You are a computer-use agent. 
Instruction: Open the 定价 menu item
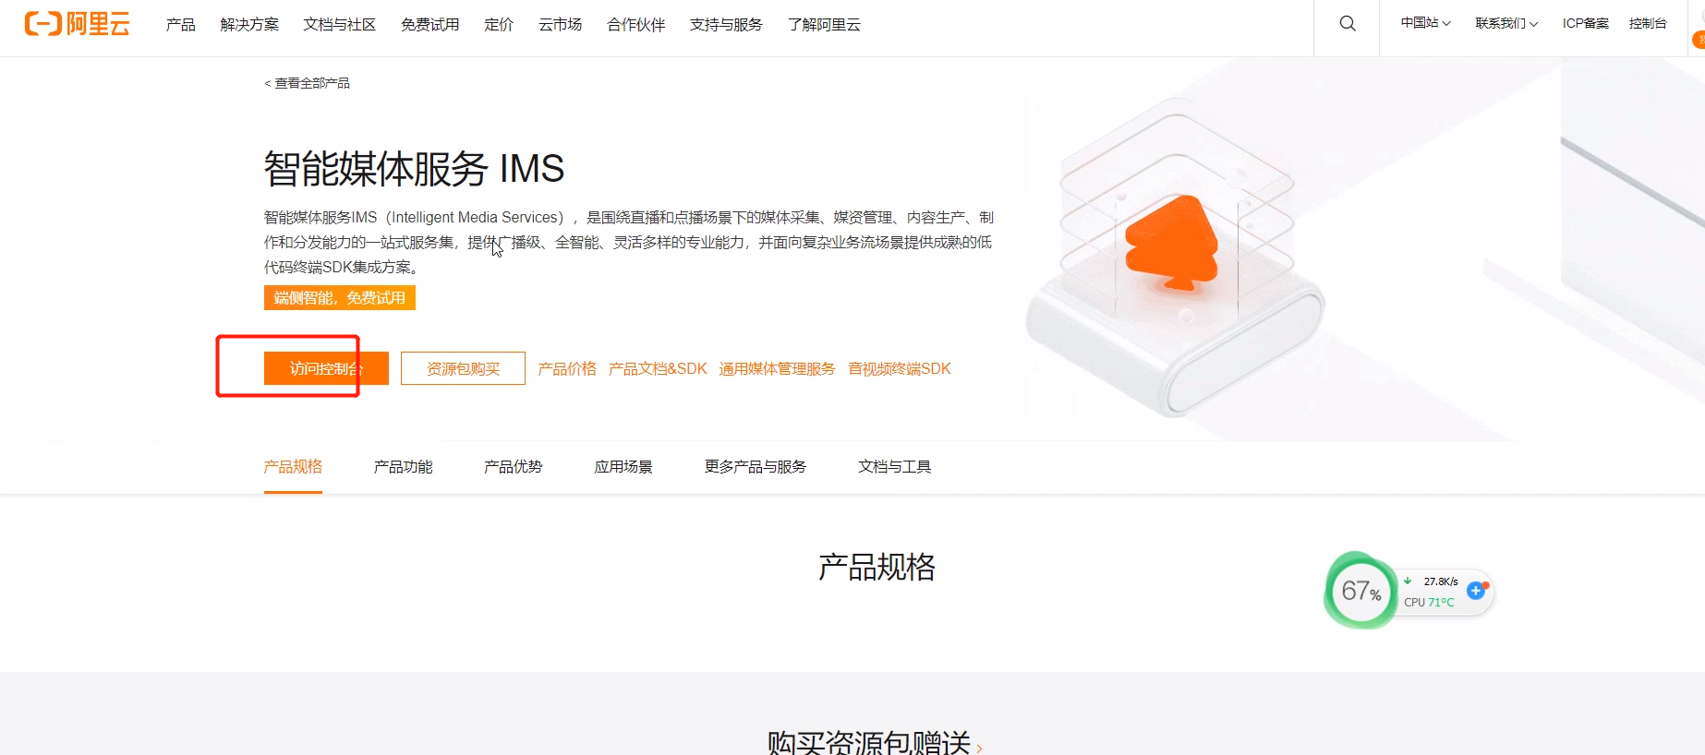[499, 25]
